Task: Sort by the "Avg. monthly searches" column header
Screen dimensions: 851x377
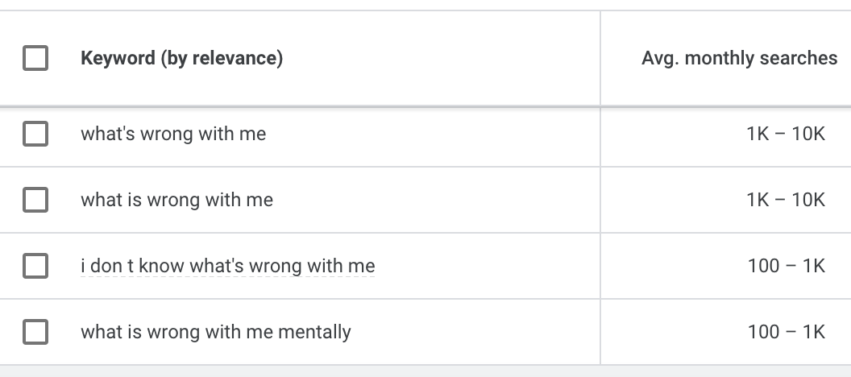Action: [739, 58]
